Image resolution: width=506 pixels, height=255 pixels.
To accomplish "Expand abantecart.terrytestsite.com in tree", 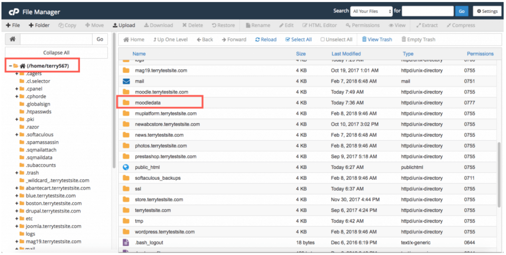I will pyautogui.click(x=17, y=188).
